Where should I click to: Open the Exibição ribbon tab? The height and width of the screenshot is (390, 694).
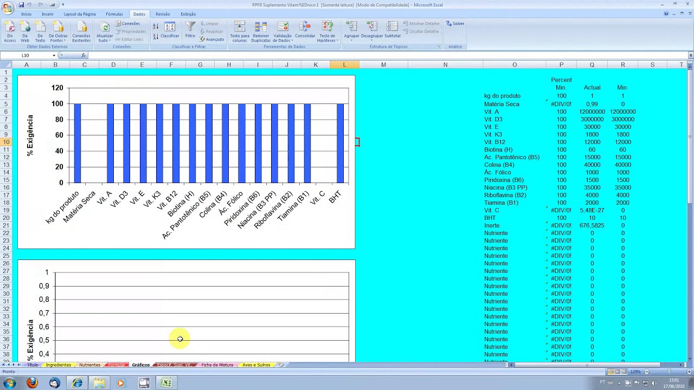(188, 14)
